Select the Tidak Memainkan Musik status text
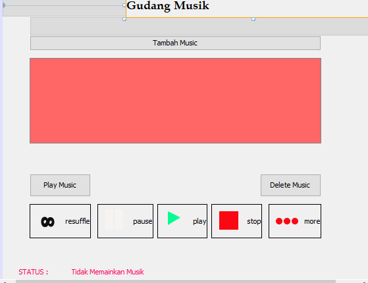 [x=108, y=272]
